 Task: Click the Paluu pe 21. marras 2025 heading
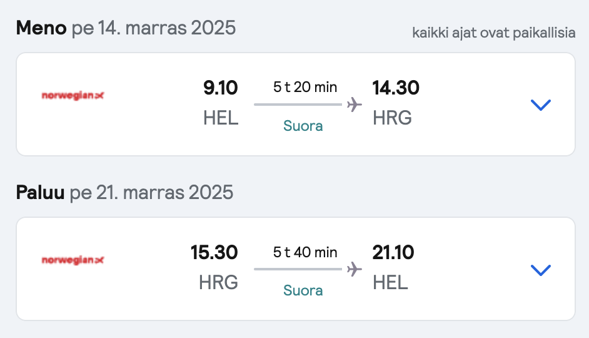click(x=124, y=193)
